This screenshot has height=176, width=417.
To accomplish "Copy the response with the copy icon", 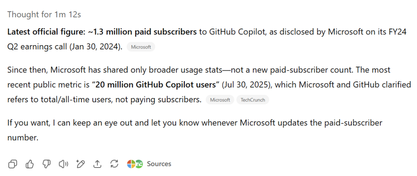I will [13, 164].
